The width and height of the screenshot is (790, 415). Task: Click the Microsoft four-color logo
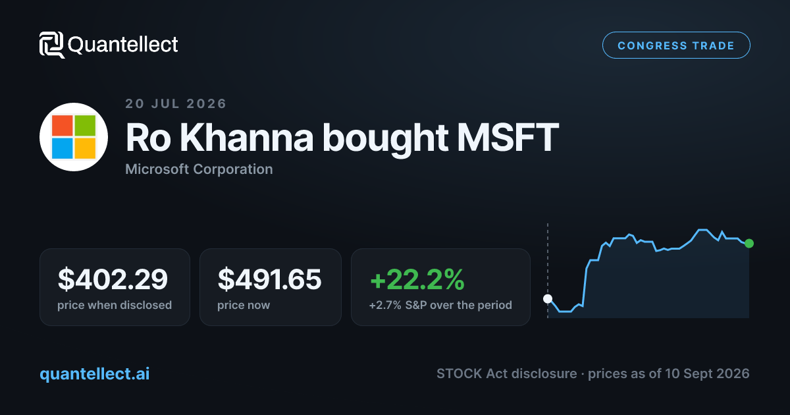[x=73, y=137]
